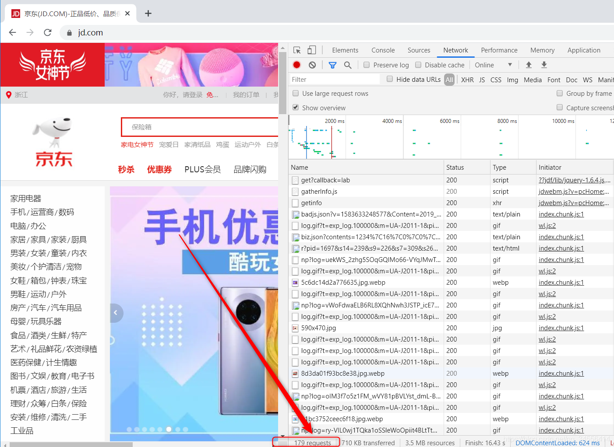Enable the Disable cache checkbox
Viewport: 614px width, 447px height.
point(418,65)
